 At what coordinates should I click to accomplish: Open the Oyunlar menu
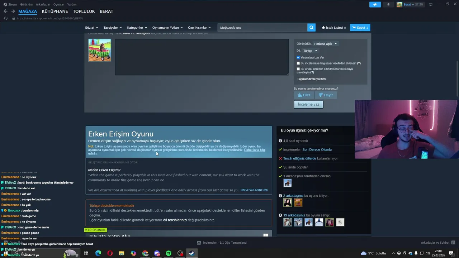pos(58,4)
